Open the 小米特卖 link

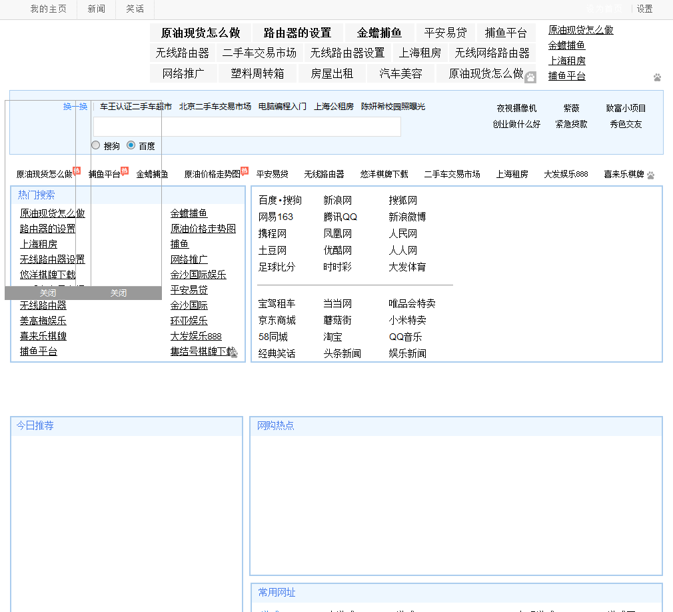point(407,321)
